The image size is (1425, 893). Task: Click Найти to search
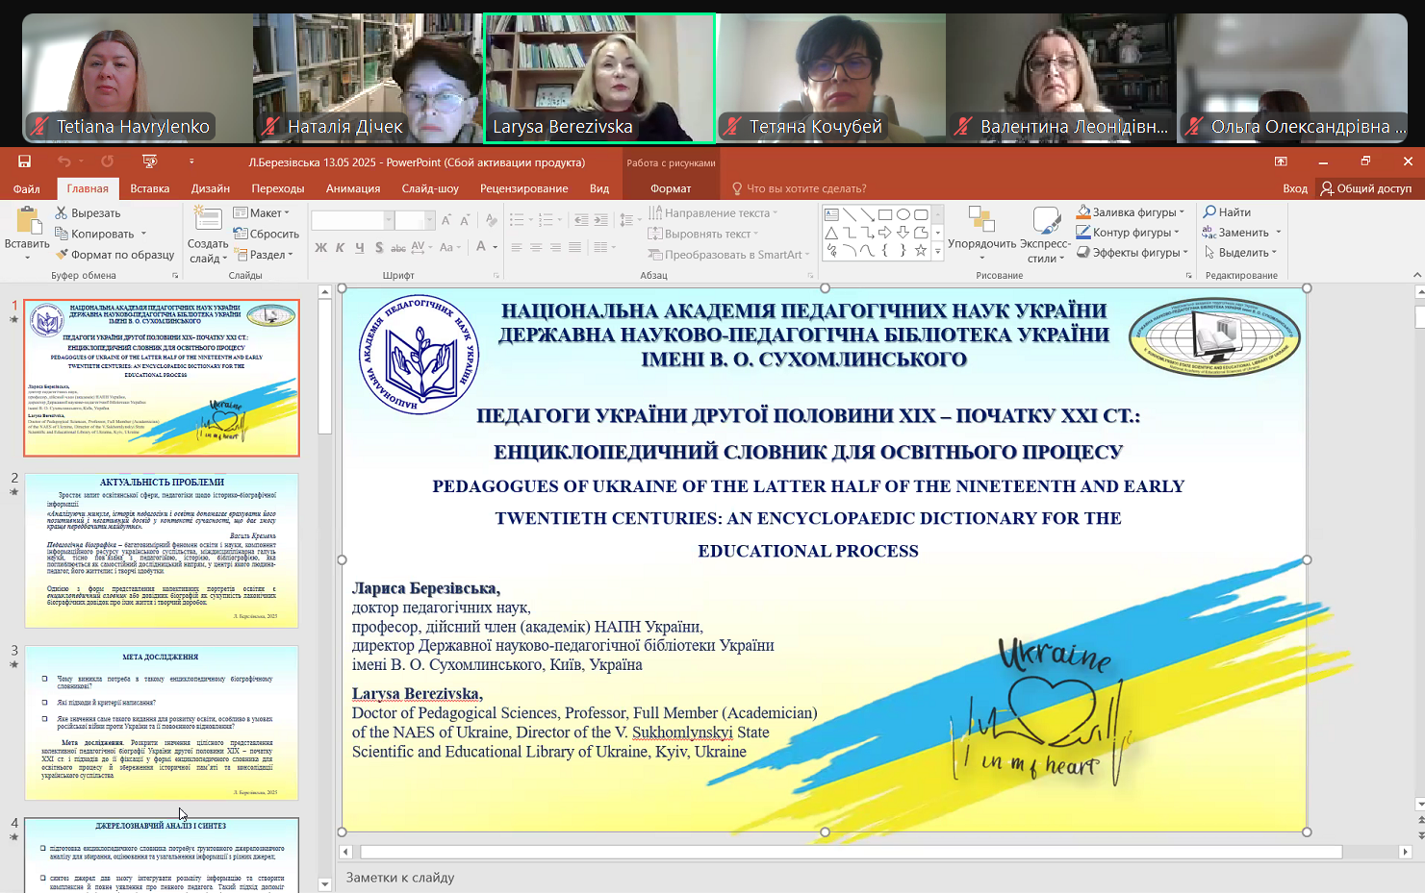[1227, 212]
